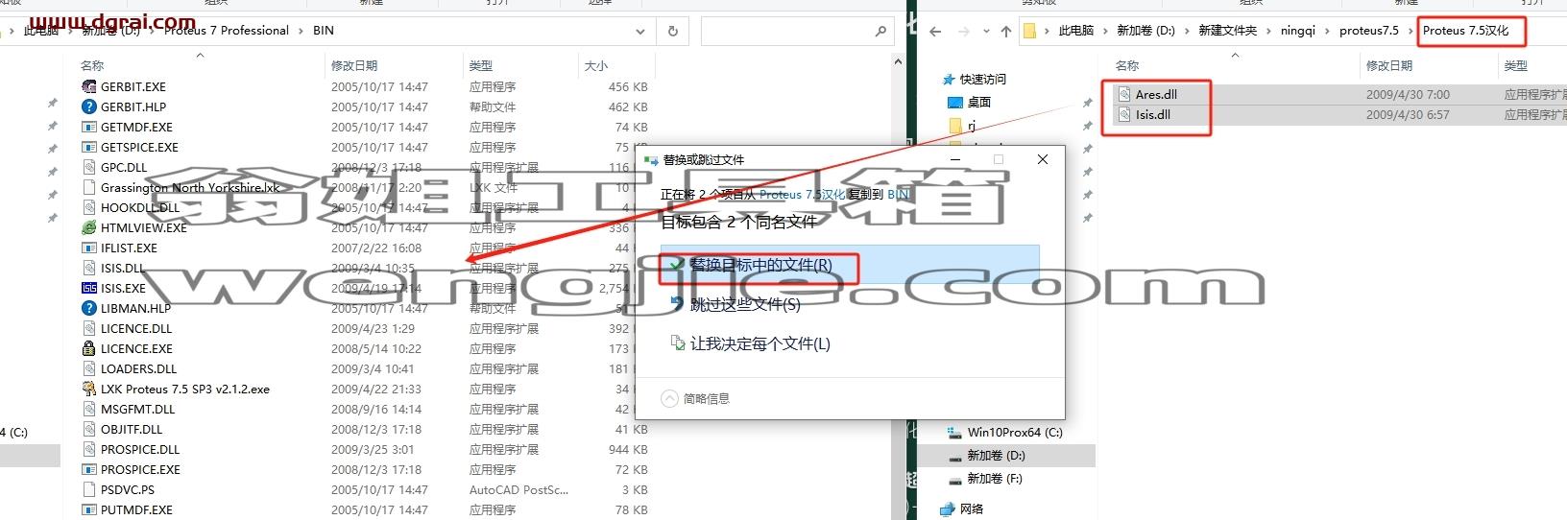Click the GETSPICE.EXE file icon
This screenshot has width=1567, height=520.
click(x=89, y=147)
